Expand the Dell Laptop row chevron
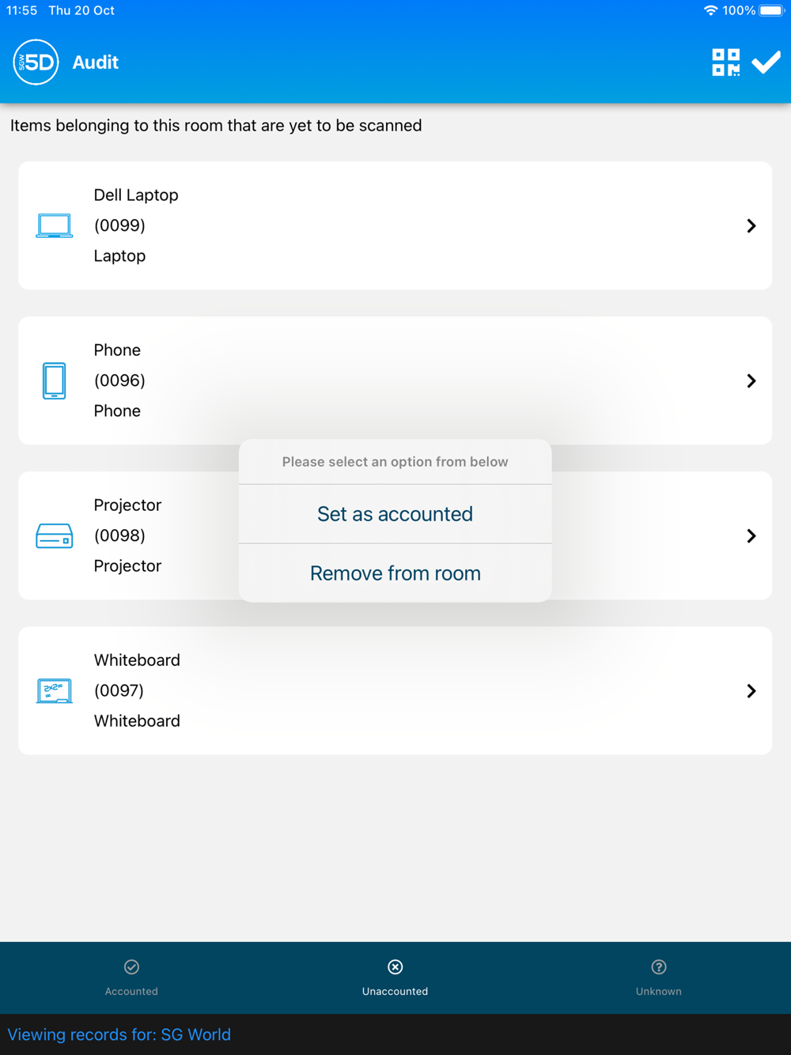The image size is (791, 1055). pyautogui.click(x=751, y=225)
